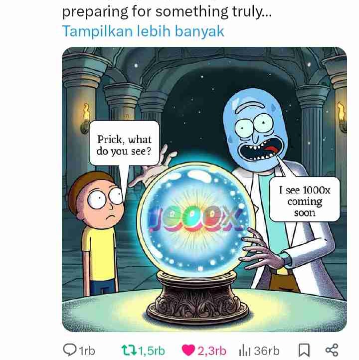
Task: Open the tweet text "preparing for something truly..."
Action: (167, 11)
